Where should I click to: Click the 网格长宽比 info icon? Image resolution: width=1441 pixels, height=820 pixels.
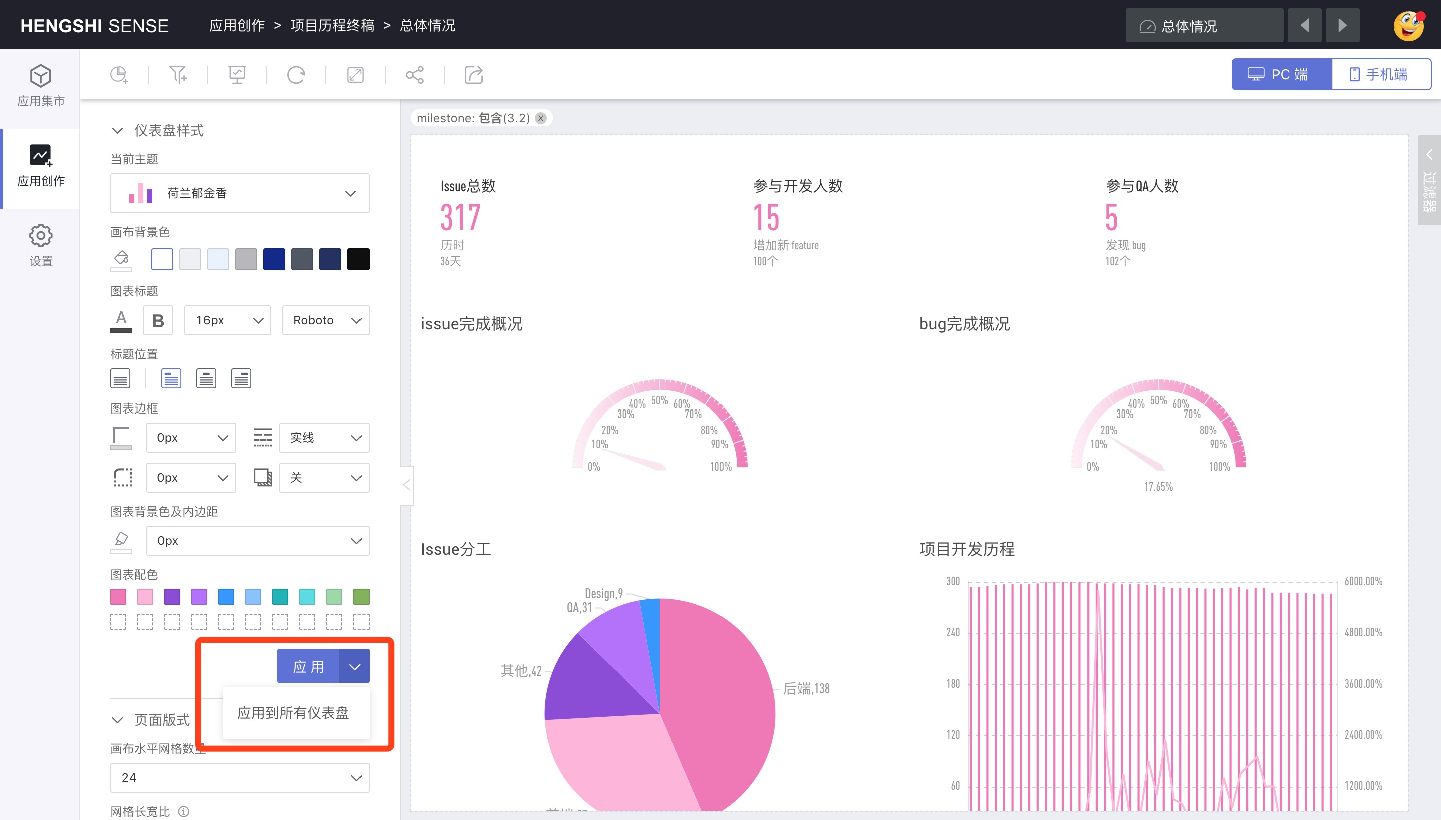184,811
